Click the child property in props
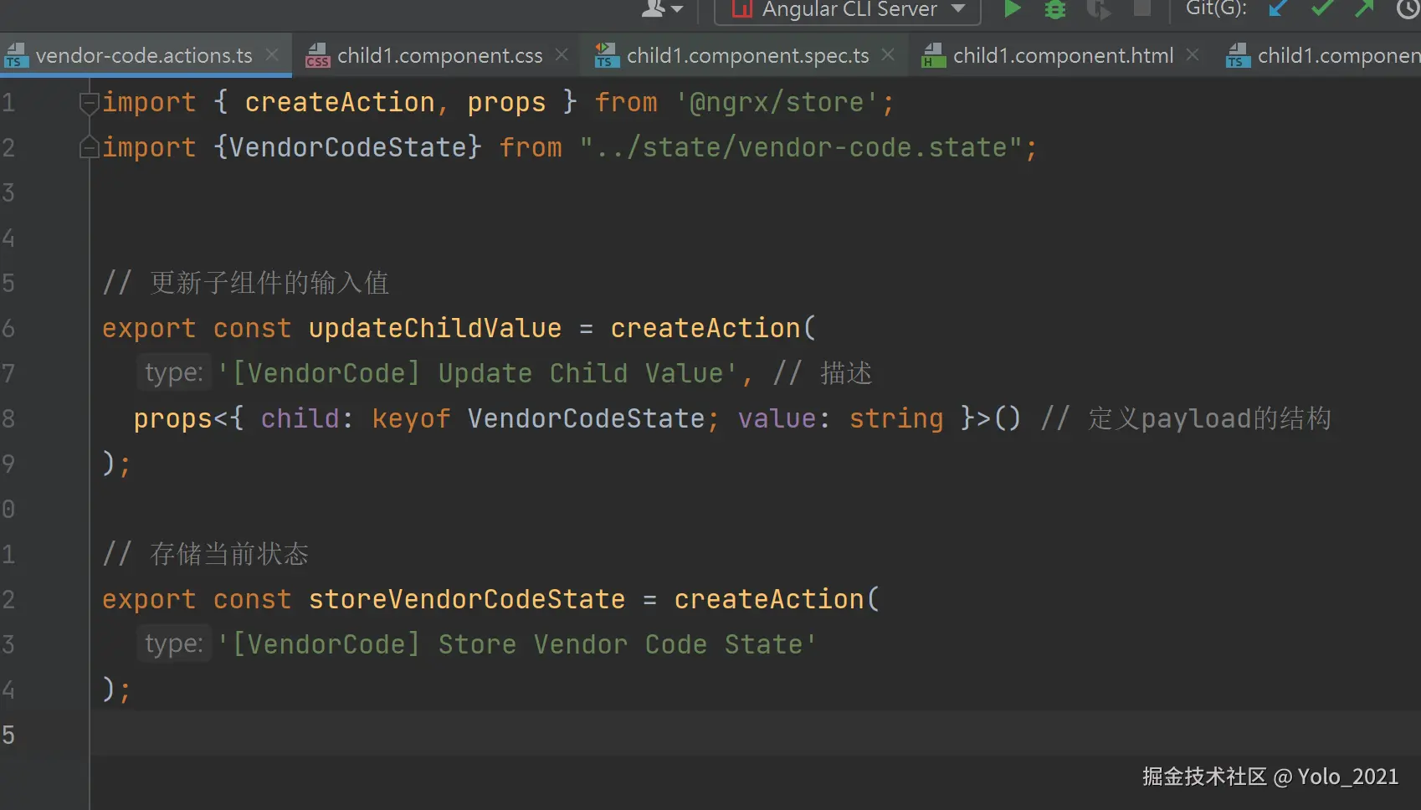Viewport: 1421px width, 810px height. click(x=300, y=419)
